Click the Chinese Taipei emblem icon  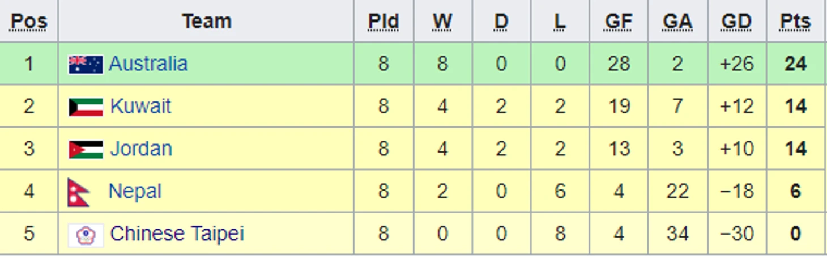[x=86, y=235]
